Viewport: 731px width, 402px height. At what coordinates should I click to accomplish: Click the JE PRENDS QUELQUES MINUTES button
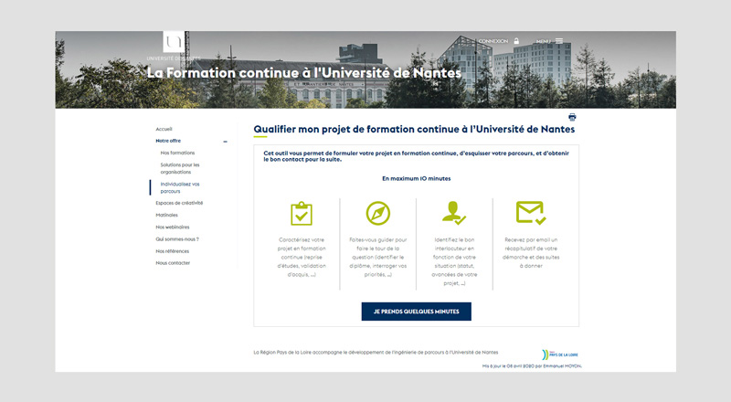417,312
